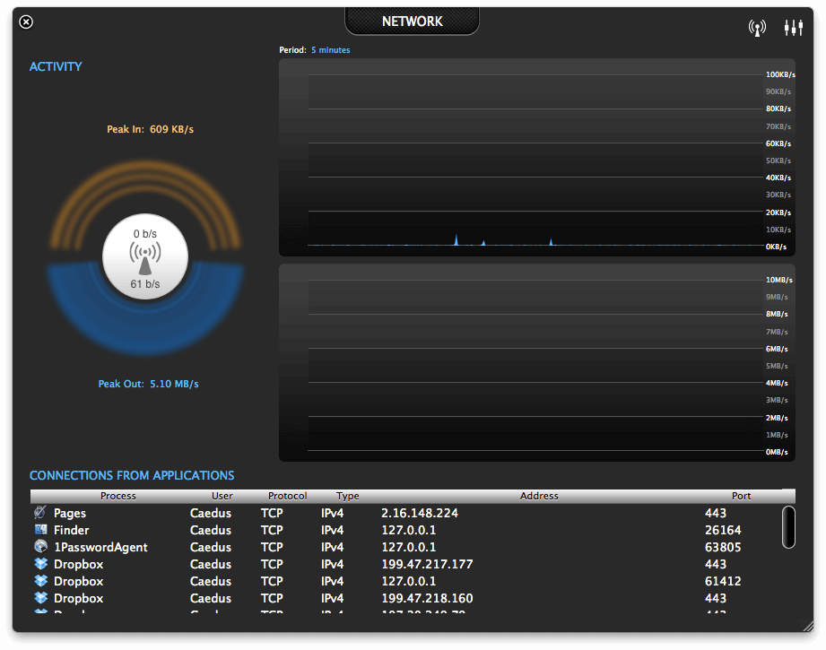Click the 1PasswordAgent icon in connections list
The height and width of the screenshot is (650, 826).
(x=40, y=546)
